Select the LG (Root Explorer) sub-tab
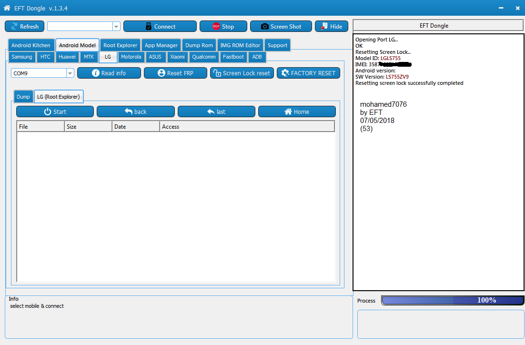This screenshot has height=345, width=525. (59, 96)
